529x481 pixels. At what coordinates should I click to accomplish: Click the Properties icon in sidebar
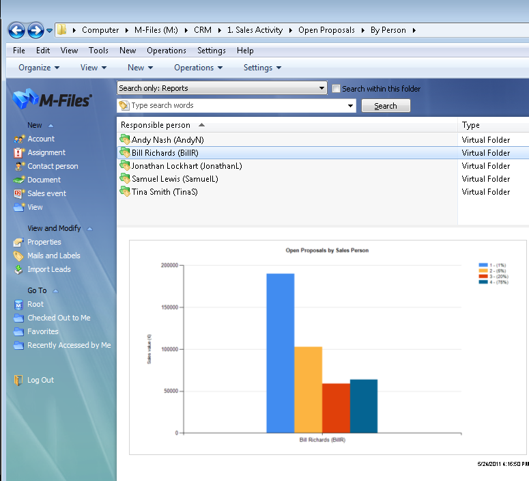tap(18, 242)
